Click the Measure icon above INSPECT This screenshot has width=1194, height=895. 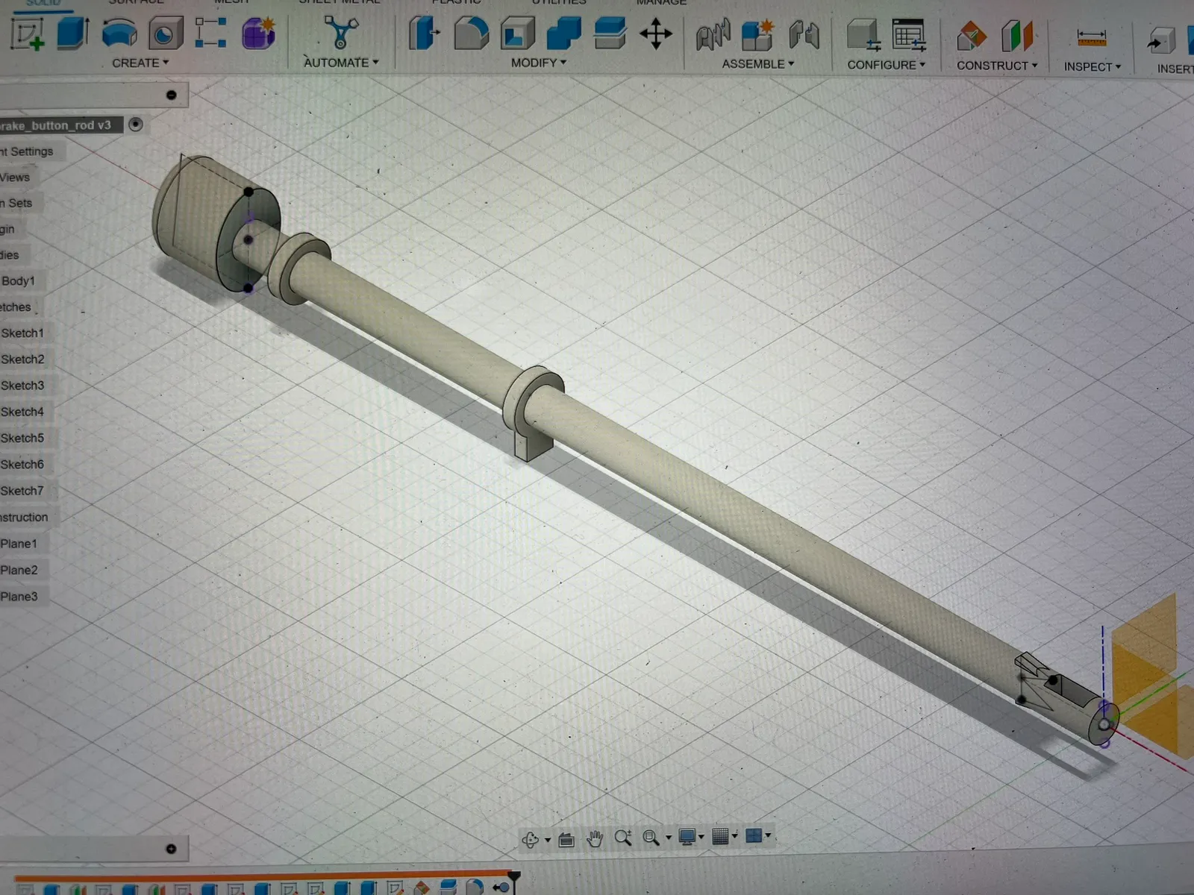click(x=1092, y=37)
